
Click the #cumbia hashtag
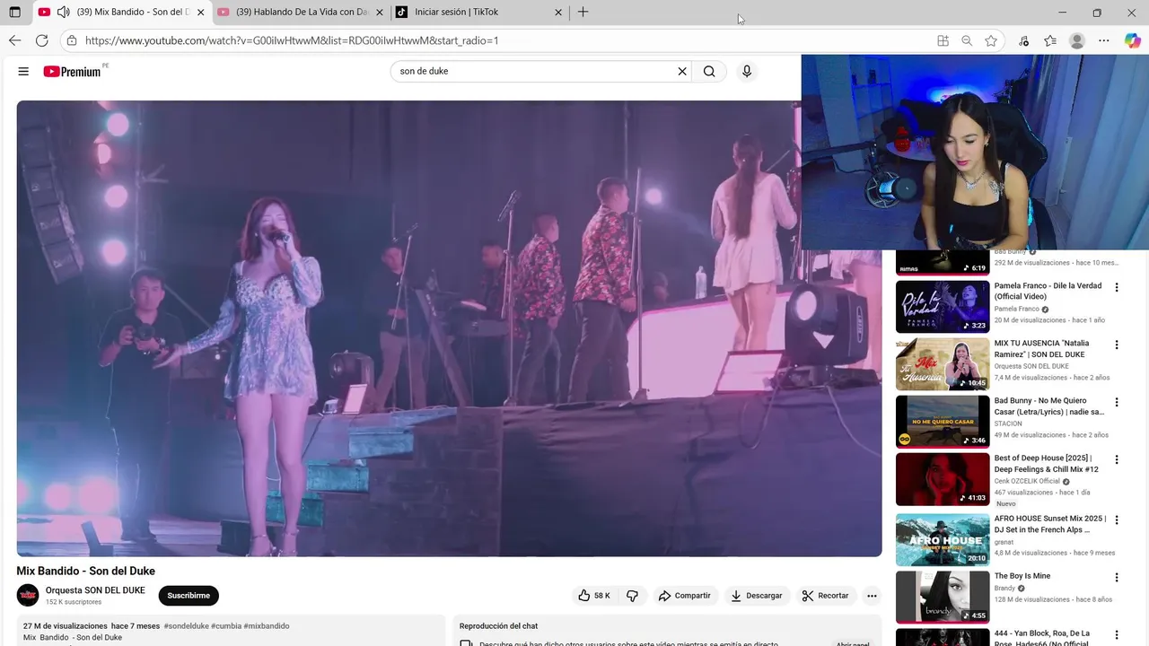(x=226, y=626)
